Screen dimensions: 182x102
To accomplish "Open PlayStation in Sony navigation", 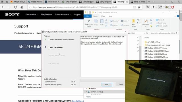I will 46,14.
